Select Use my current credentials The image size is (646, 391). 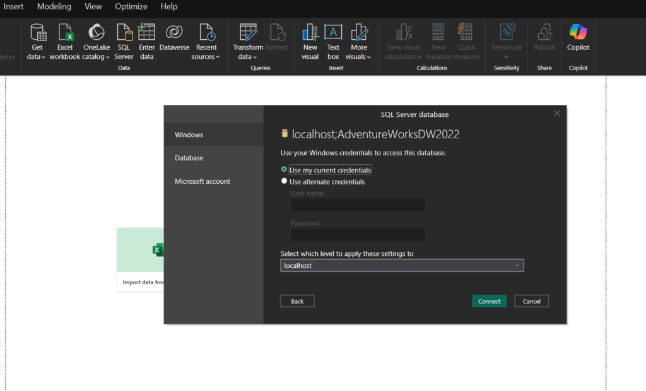[284, 169]
